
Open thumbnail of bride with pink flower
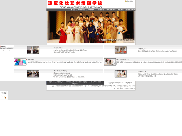pyautogui.click(x=110, y=62)
